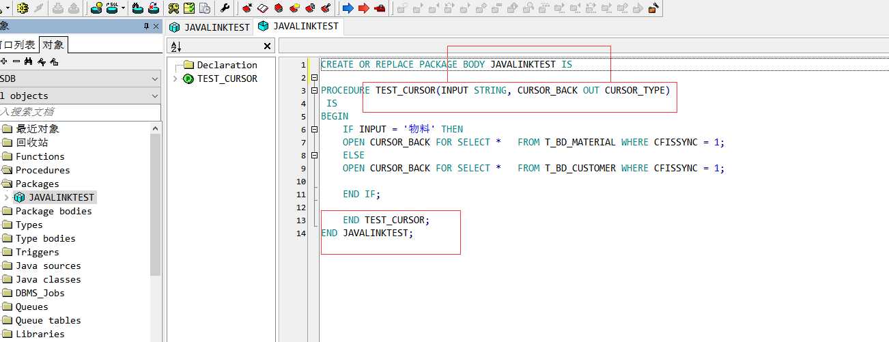Click T_BD_MATERIAL in the code
Viewport: 889px width, 342px height.
pos(580,142)
